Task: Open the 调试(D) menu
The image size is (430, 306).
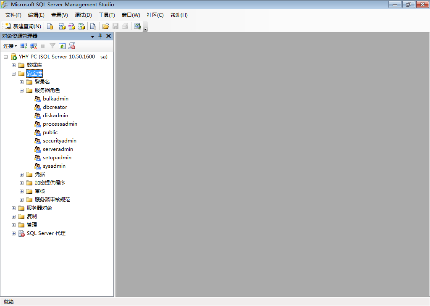Action: tap(83, 15)
